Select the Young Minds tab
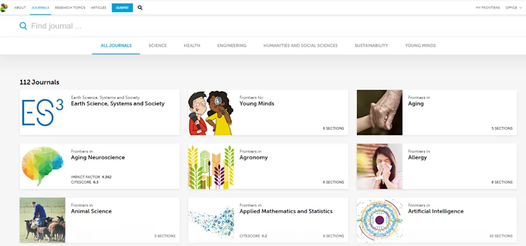 pos(420,45)
